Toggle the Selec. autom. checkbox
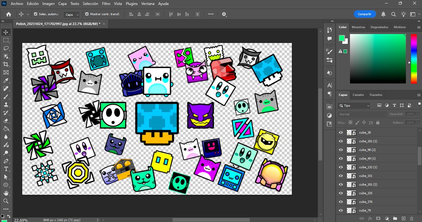This screenshot has height=222, width=422. 36,14
